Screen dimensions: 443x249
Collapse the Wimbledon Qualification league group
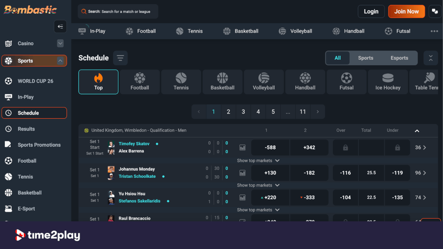(417, 131)
